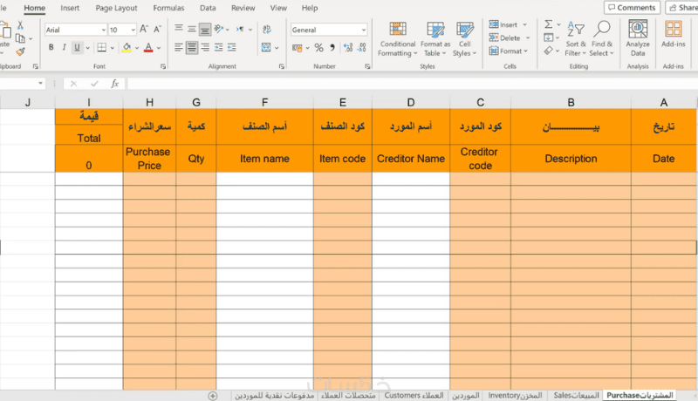
Task: Expand the Arial font name dropdown
Action: (103, 30)
